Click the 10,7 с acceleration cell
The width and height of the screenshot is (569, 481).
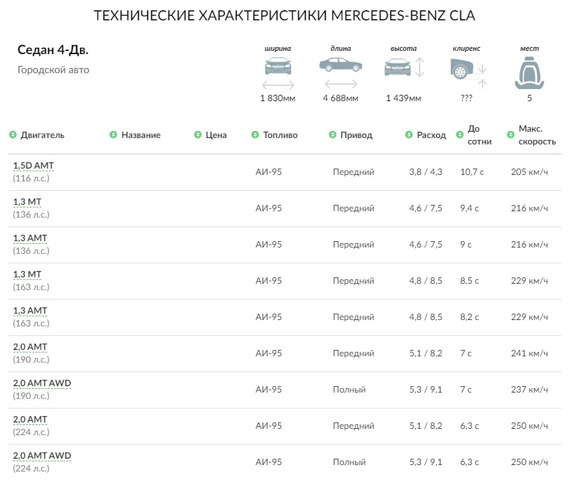click(472, 172)
